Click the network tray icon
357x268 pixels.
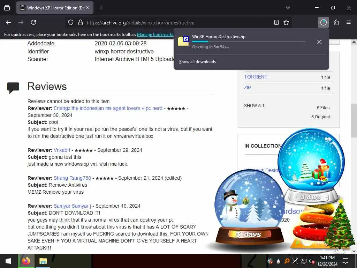(x=304, y=261)
